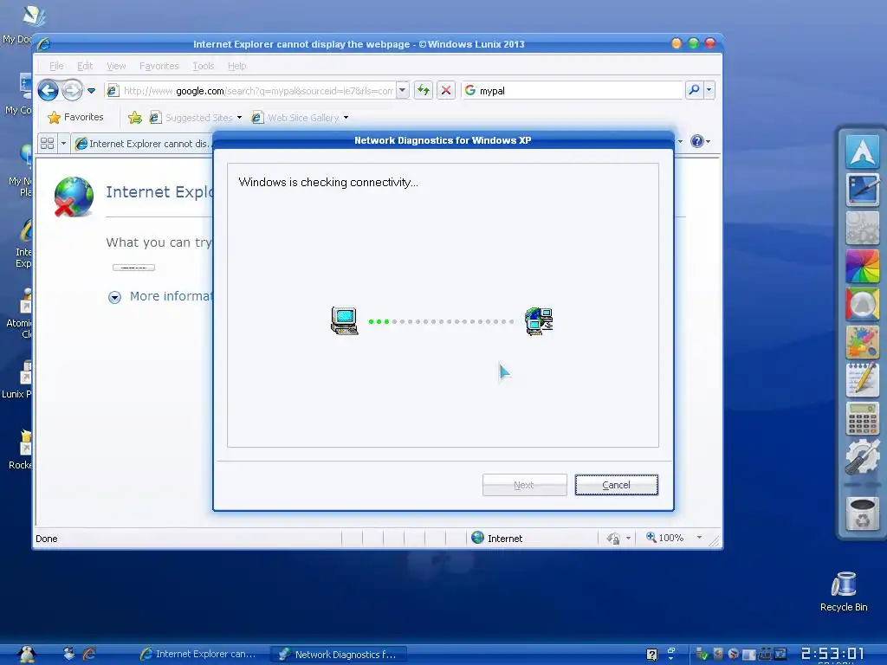Click the Back navigation arrow in Internet Explorer
Screen dimensions: 887x665
[49, 90]
